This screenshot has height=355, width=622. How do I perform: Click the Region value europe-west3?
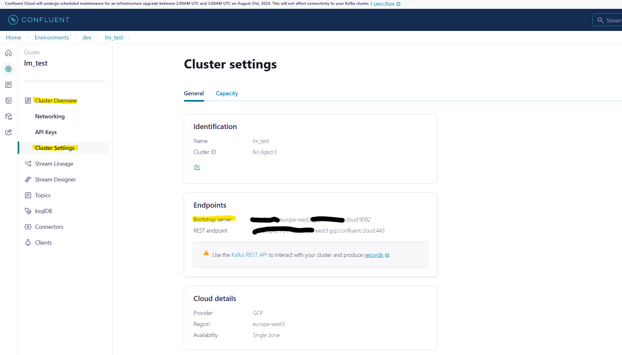click(269, 324)
